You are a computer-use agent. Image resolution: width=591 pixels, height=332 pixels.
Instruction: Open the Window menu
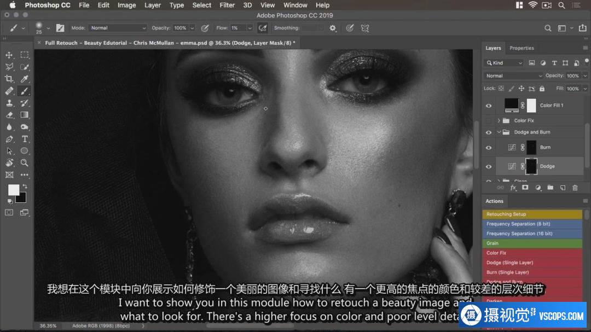295,5
